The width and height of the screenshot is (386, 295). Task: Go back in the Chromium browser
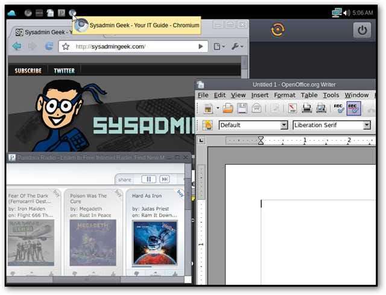pos(16,46)
